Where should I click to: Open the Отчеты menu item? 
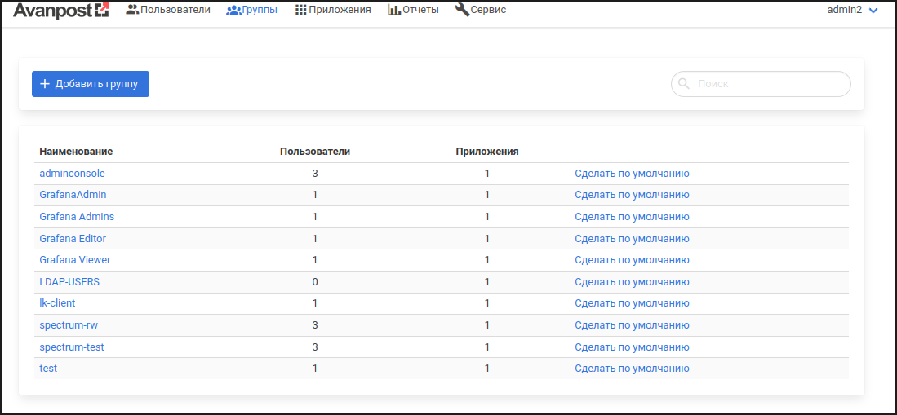tap(420, 10)
